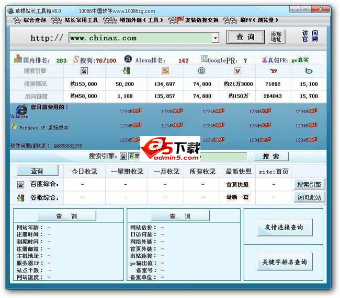Click Yahoo backlink count 264043
340x298 pixels.
pyautogui.click(x=273, y=96)
